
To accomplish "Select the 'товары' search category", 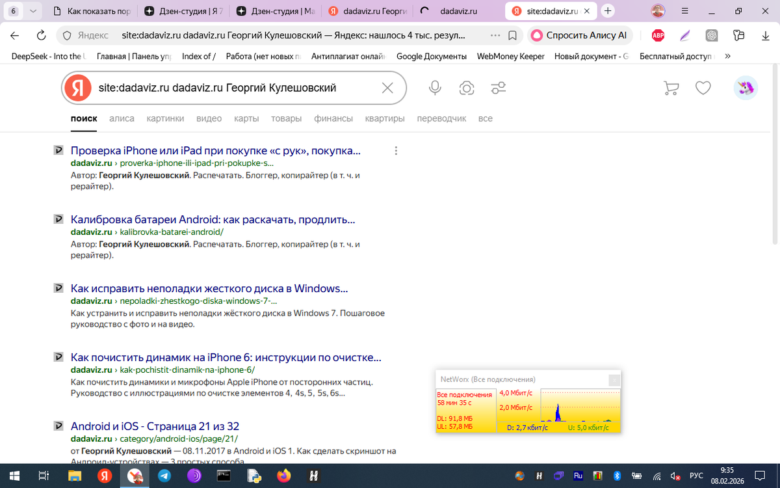I will coord(286,118).
